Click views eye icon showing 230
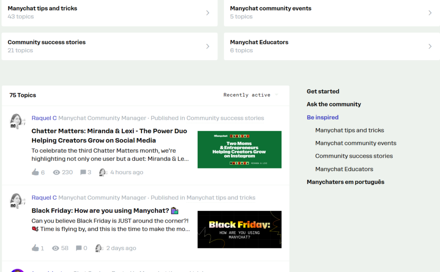 (x=56, y=172)
